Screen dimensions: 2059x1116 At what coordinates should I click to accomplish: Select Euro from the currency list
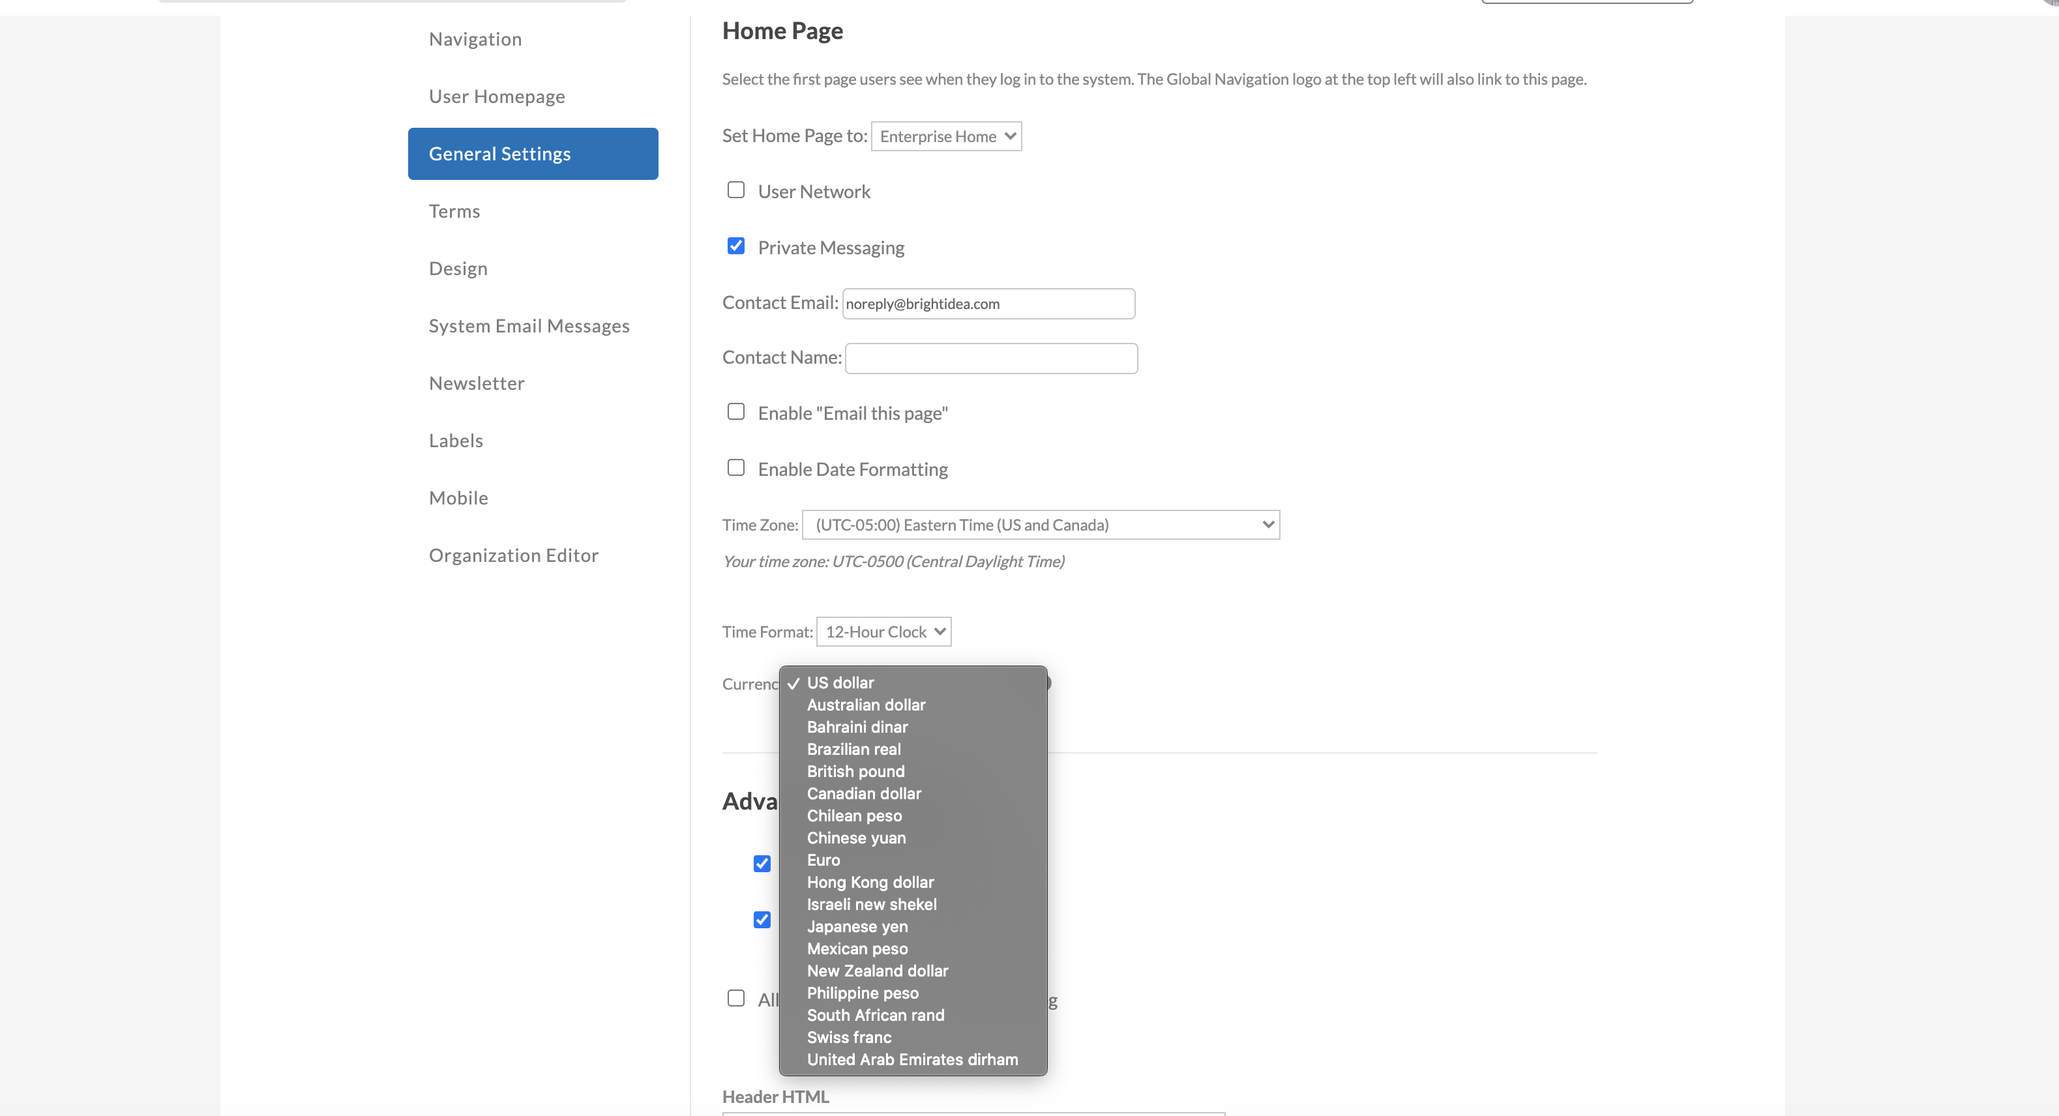point(913,860)
